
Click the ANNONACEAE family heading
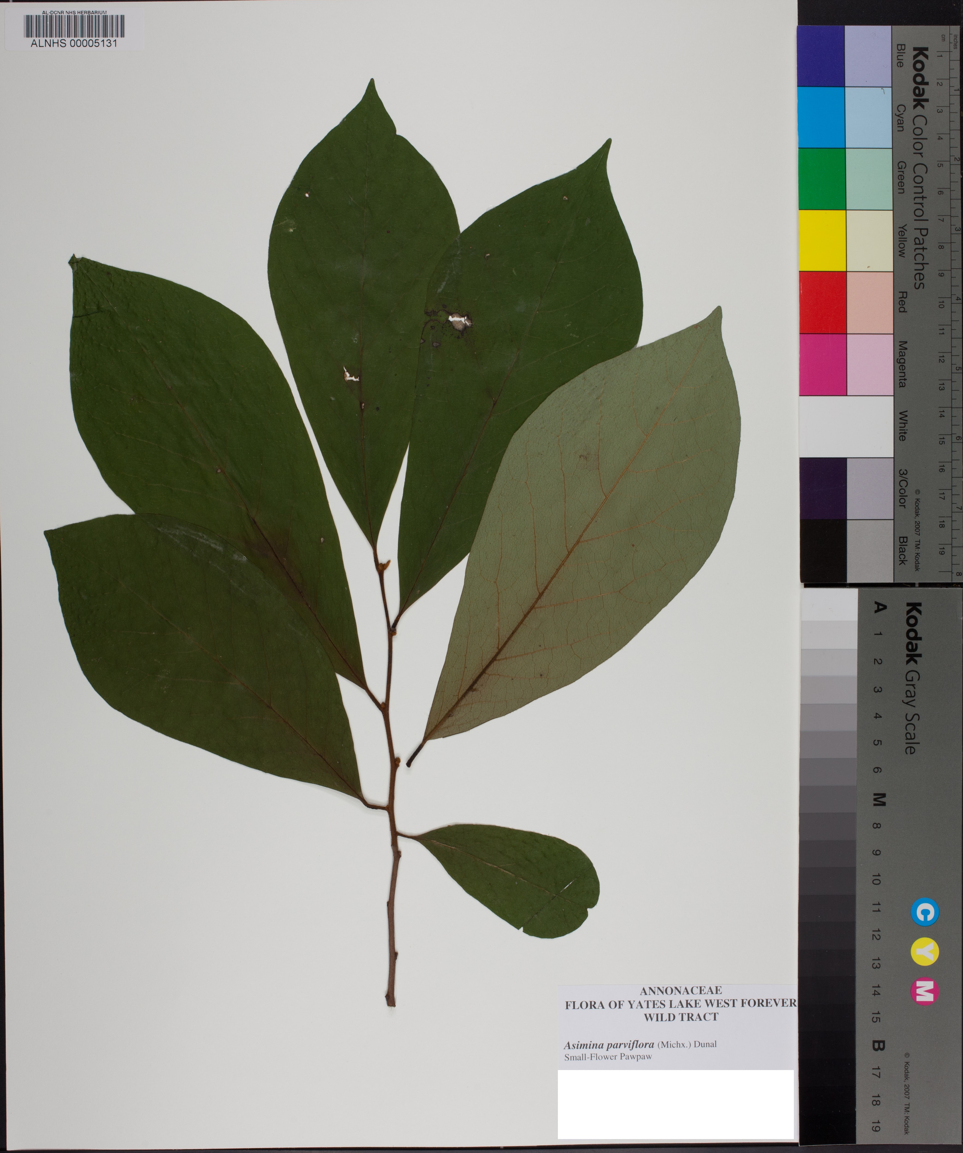pyautogui.click(x=680, y=990)
